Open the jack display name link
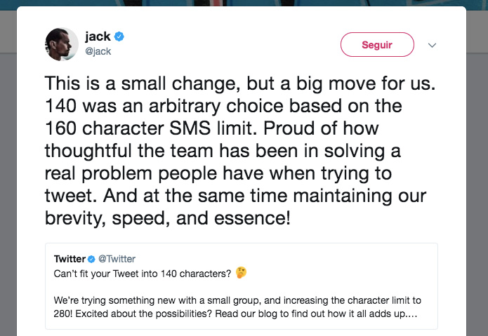 click(98, 36)
